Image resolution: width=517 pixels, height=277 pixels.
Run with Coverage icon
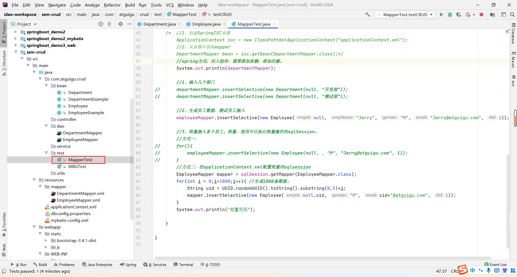(459, 15)
